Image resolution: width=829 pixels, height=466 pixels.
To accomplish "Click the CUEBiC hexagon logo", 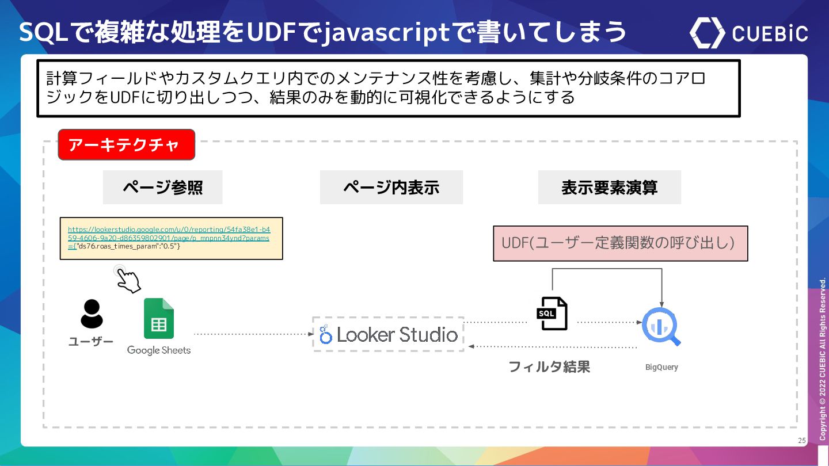I will pos(708,33).
